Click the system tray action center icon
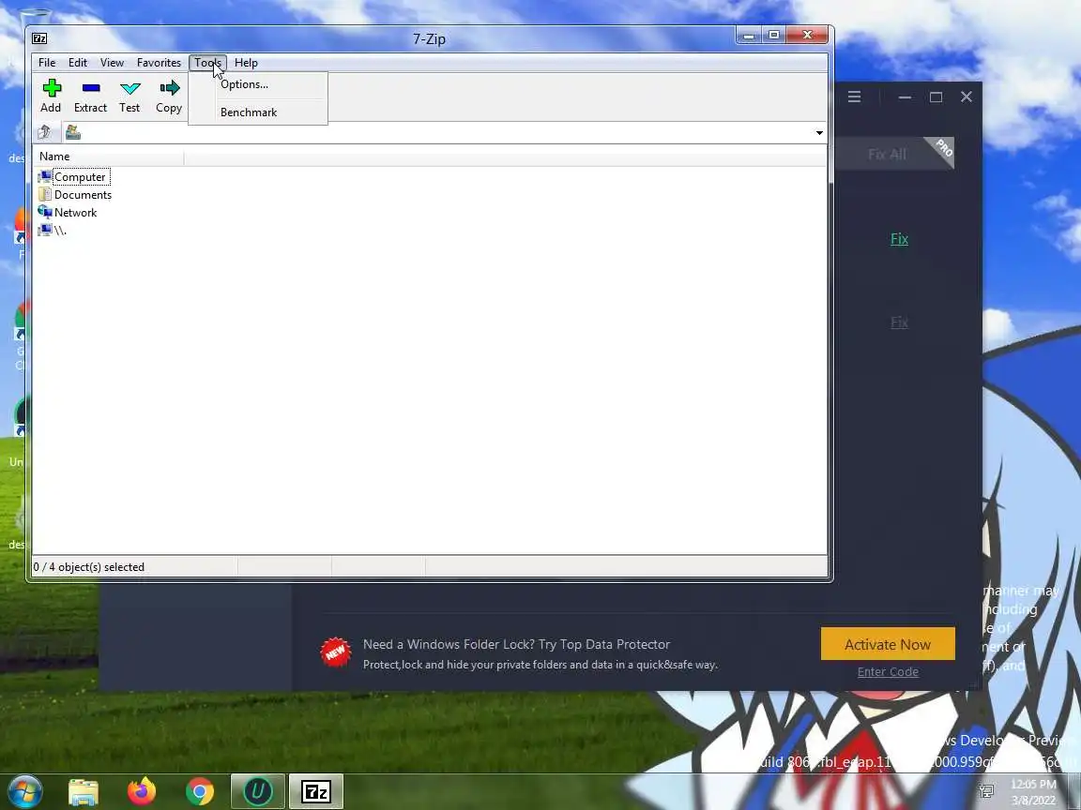The width and height of the screenshot is (1081, 810). tap(987, 791)
